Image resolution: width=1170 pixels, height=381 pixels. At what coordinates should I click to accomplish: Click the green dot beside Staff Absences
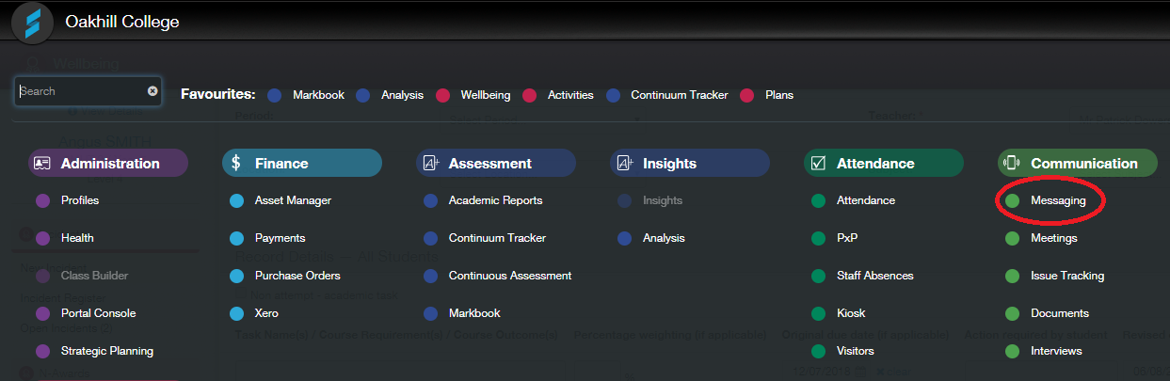pyautogui.click(x=818, y=276)
